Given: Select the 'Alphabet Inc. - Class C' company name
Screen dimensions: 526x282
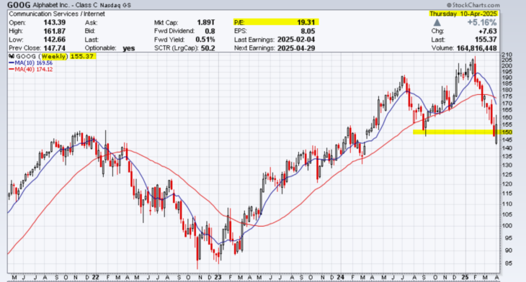Looking at the screenshot, I should click(x=66, y=5).
